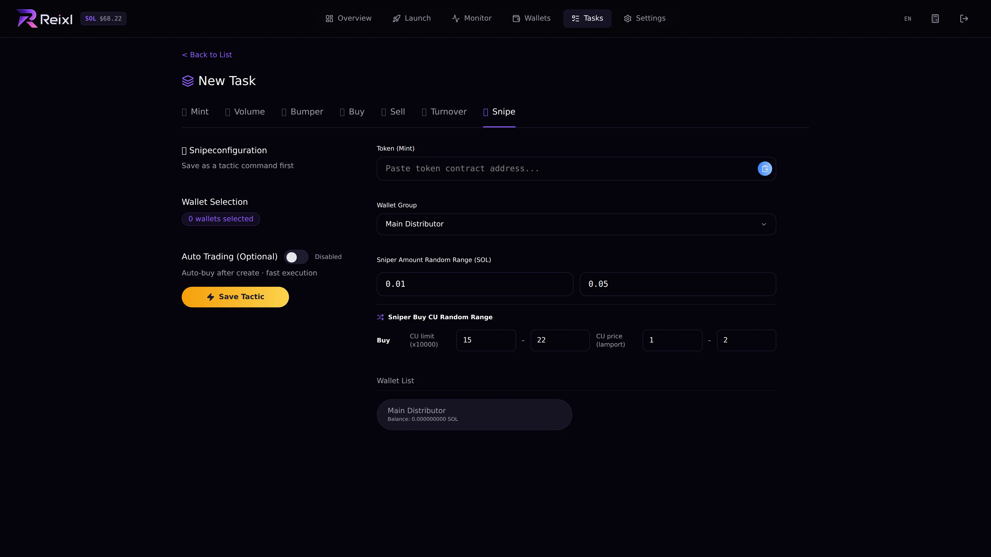991x557 pixels.
Task: Click the Disabled status label
Action: point(328,257)
